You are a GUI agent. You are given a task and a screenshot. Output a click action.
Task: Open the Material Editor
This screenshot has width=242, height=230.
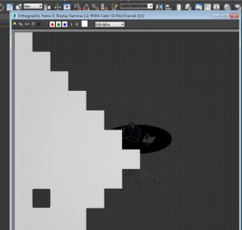(x=227, y=7)
